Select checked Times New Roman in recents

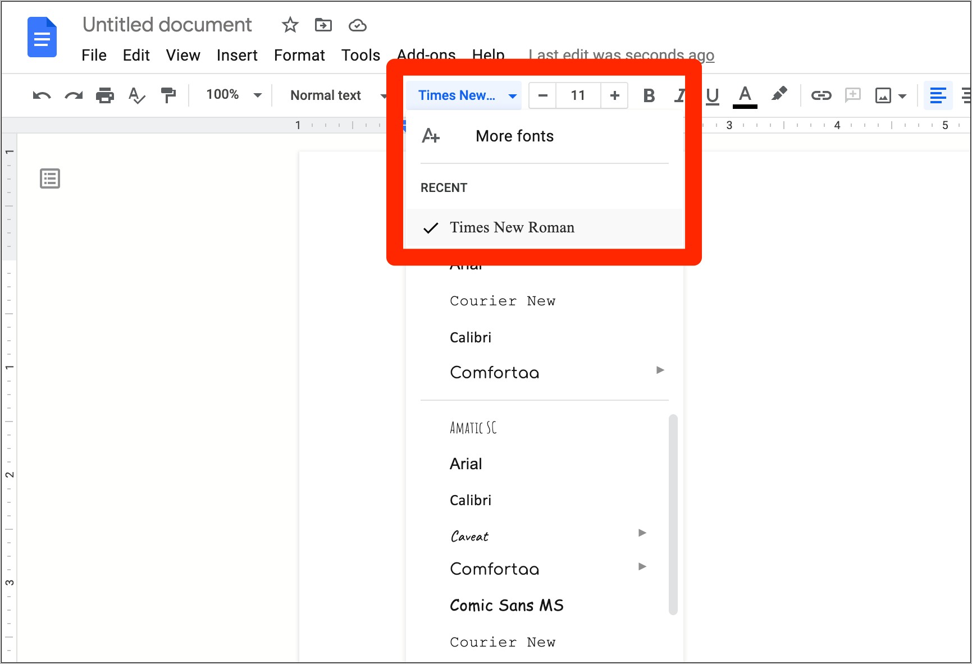click(544, 227)
